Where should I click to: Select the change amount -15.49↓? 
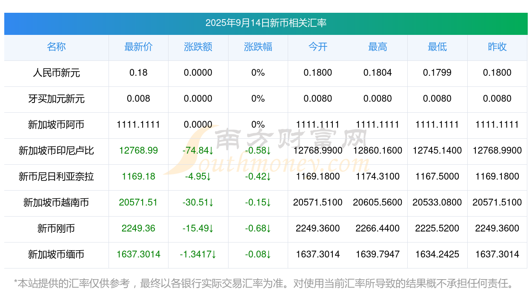pos(198,228)
